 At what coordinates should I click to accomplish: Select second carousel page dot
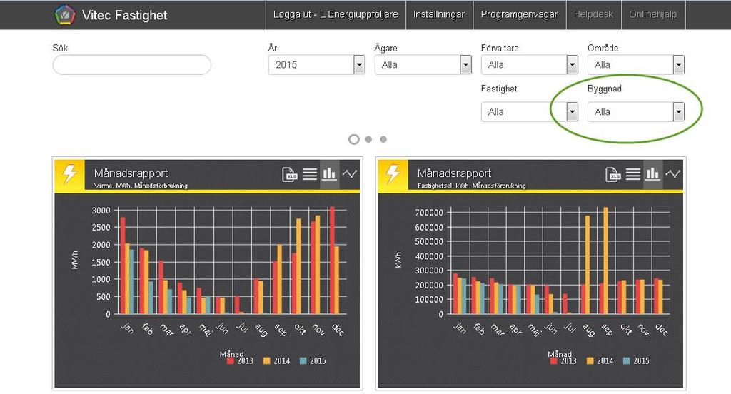pyautogui.click(x=368, y=139)
